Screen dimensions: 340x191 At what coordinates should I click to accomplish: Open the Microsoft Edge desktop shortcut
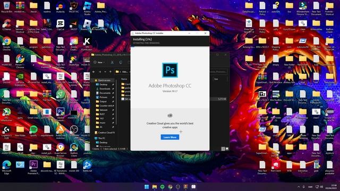(x=6, y=168)
